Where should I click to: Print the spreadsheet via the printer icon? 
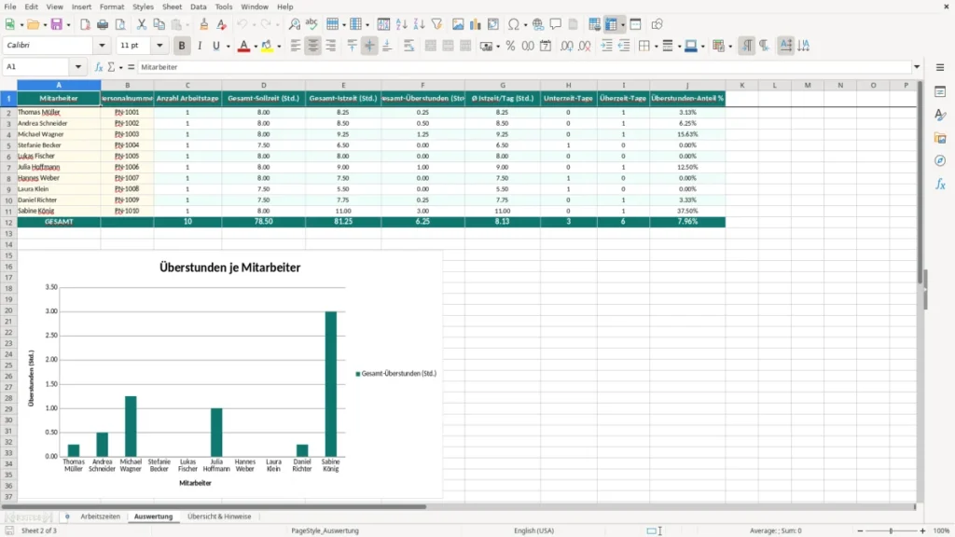tap(103, 24)
